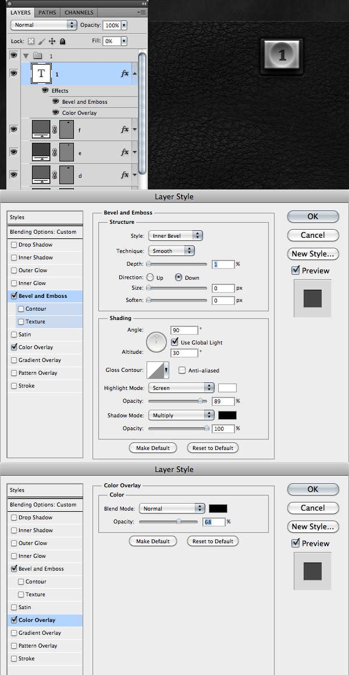Select the Down direction radio button
This screenshot has height=675, width=349.
[x=179, y=277]
